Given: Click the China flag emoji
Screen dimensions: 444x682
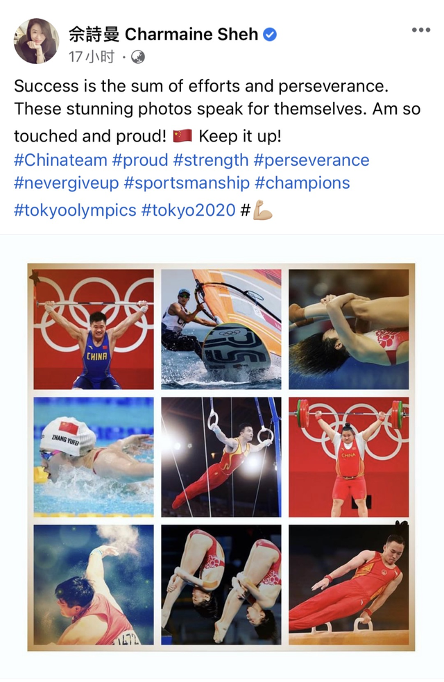Looking at the screenshot, I should (x=182, y=135).
